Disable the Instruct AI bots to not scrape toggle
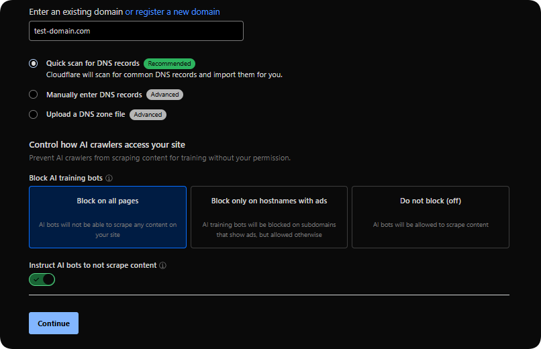 42,279
